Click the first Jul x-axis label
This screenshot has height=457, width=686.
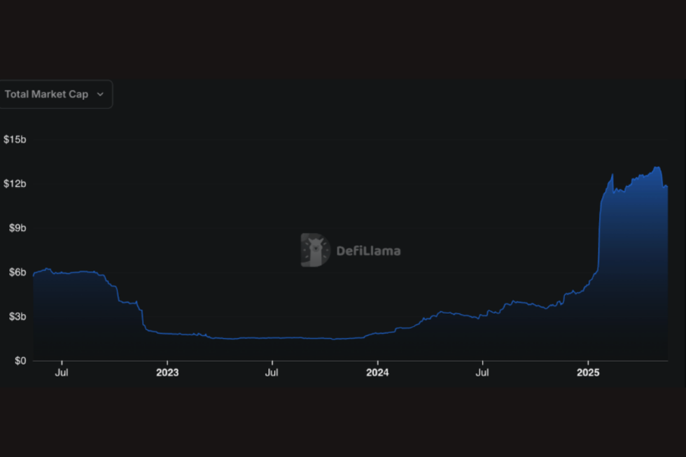[62, 373]
